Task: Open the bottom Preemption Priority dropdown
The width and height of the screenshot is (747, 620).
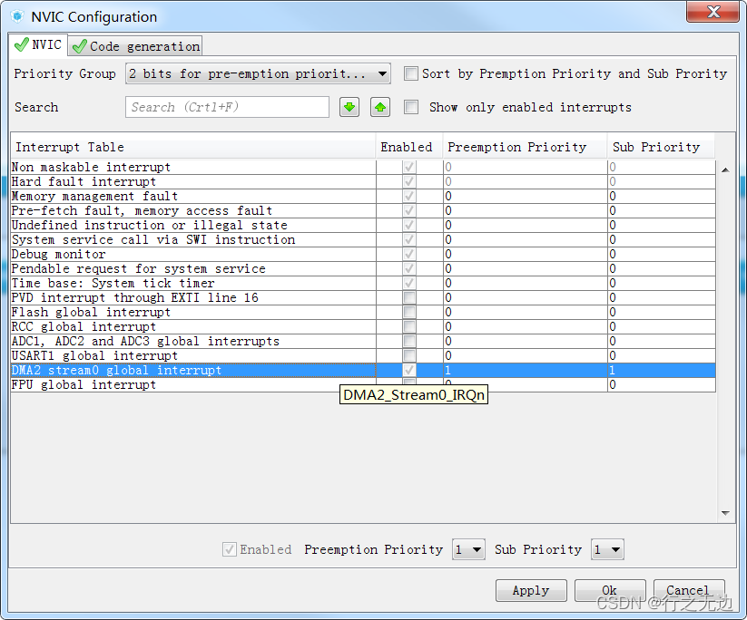Action: tap(468, 549)
